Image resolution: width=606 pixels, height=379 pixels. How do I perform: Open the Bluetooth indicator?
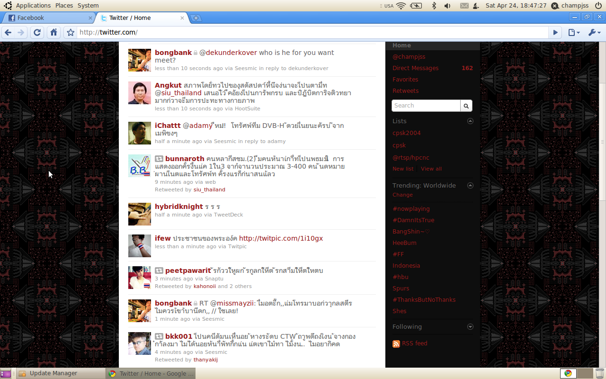coord(434,6)
